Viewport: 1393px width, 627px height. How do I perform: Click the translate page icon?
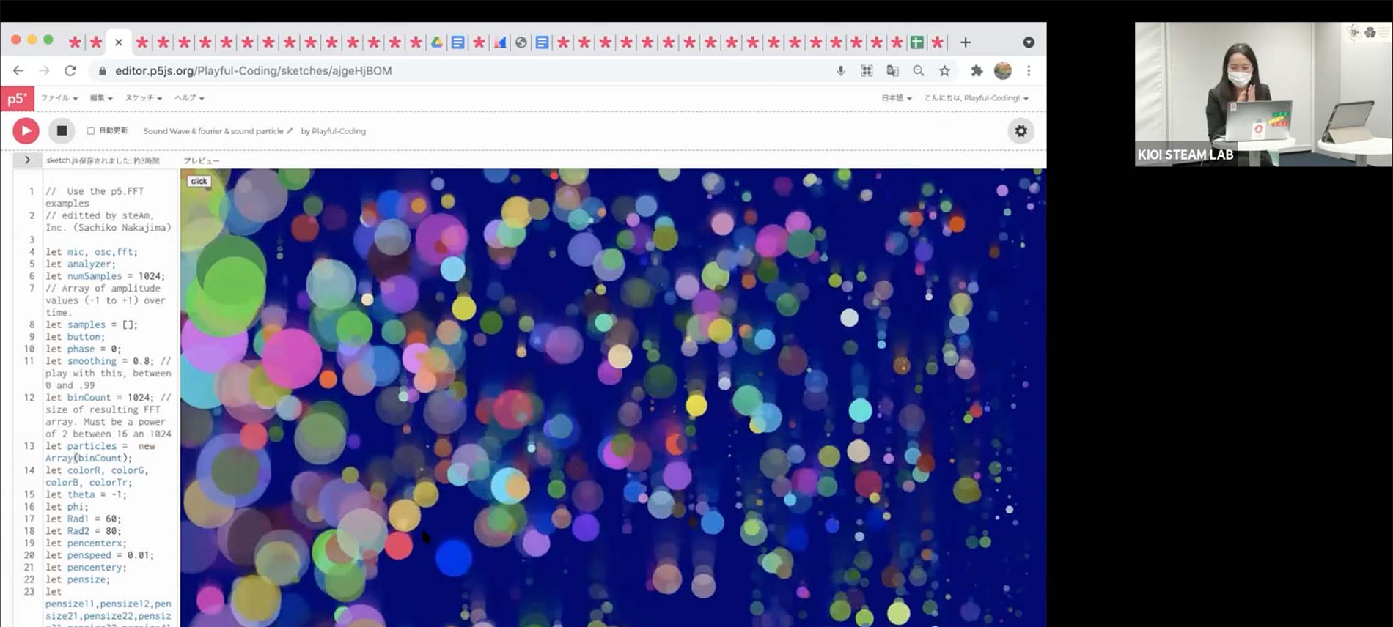(892, 71)
